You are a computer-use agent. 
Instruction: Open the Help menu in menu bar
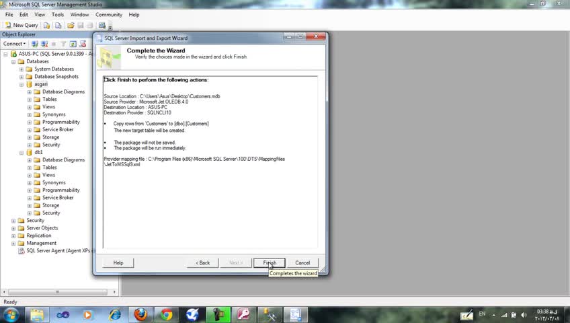[134, 15]
